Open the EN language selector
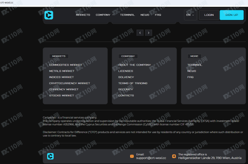Image resolution: width=248 pixels, height=164 pixels. coord(190,15)
